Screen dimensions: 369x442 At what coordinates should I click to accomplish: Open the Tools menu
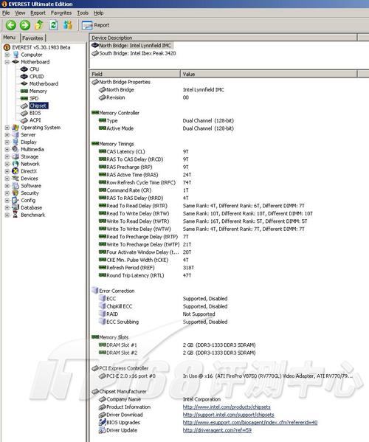click(x=83, y=13)
